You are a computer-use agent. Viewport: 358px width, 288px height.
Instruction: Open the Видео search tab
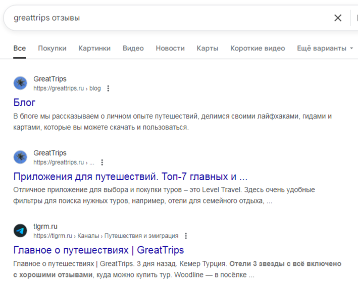tap(133, 48)
